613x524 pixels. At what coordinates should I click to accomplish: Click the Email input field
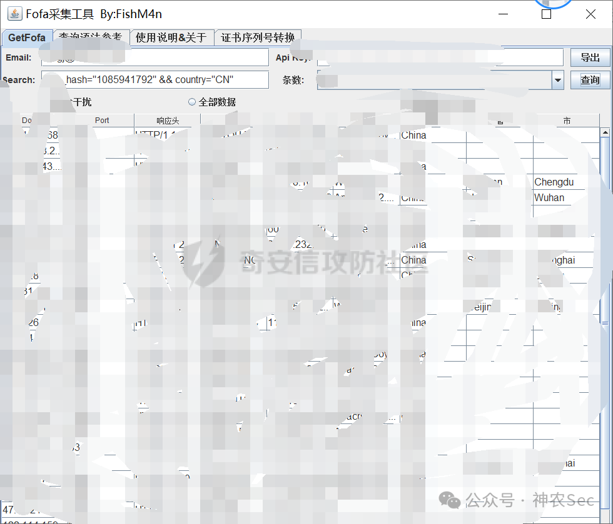[x=155, y=57]
